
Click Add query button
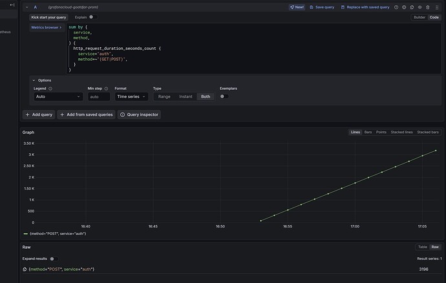point(39,114)
